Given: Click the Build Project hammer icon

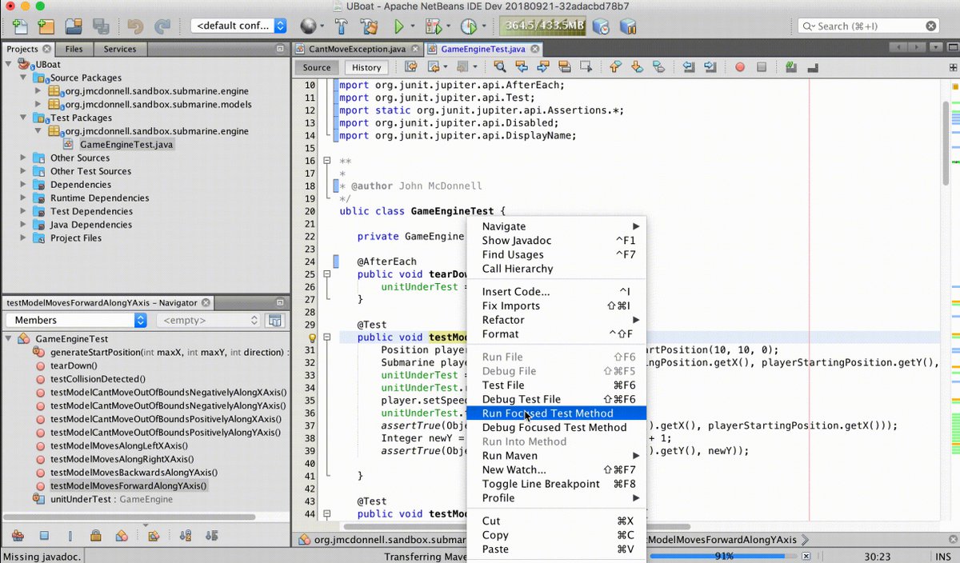Looking at the screenshot, I should click(341, 26).
